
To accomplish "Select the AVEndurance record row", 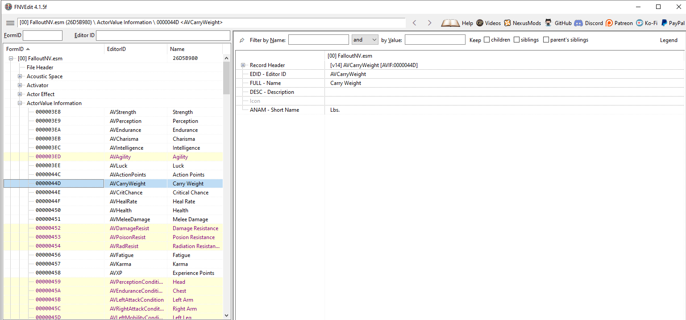I will tap(113, 130).
